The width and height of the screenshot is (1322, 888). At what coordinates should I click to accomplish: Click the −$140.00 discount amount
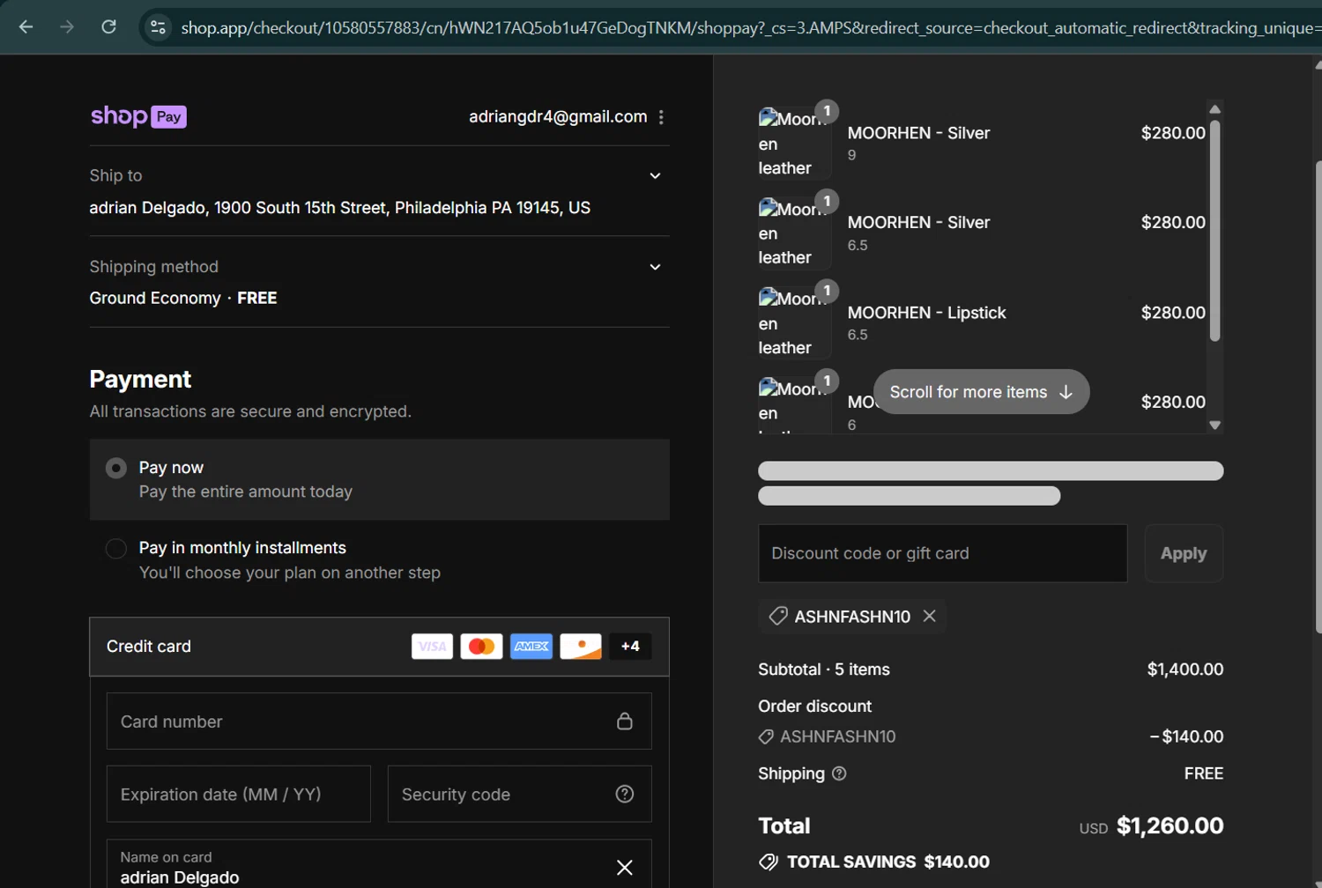1186,737
